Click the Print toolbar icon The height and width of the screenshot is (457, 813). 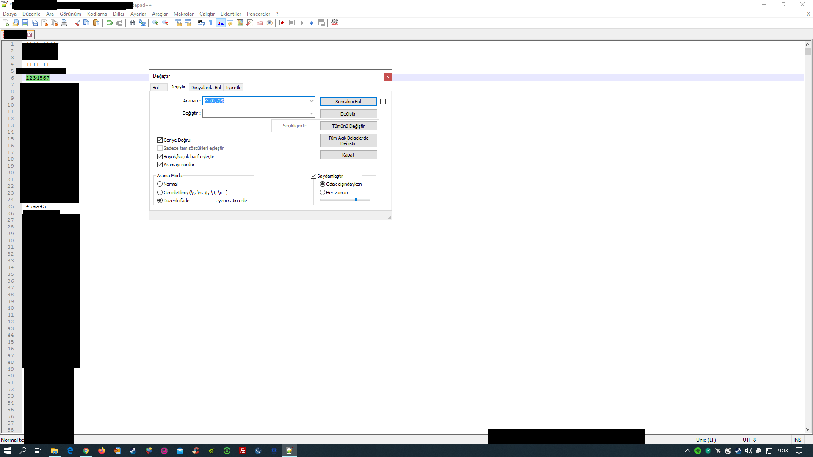[64, 23]
